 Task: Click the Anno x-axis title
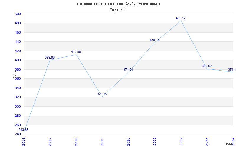[229, 144]
